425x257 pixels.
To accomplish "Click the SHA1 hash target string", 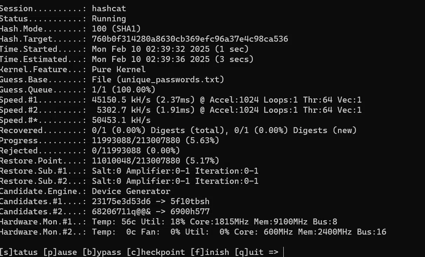I will [x=190, y=39].
